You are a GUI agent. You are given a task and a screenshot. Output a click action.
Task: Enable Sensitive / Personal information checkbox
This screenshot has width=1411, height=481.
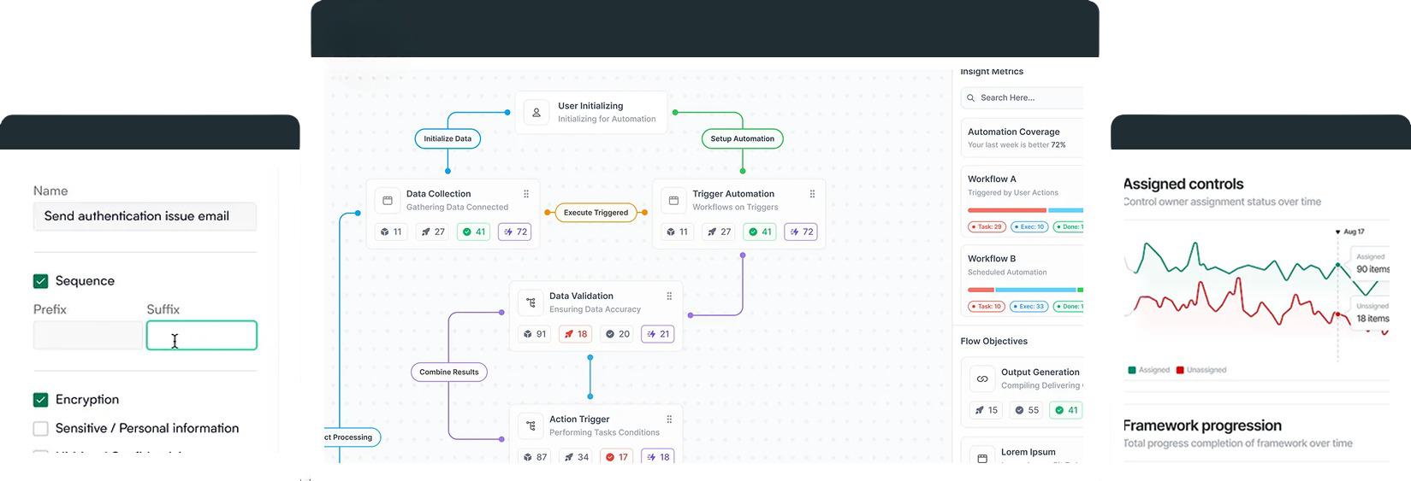tap(40, 429)
